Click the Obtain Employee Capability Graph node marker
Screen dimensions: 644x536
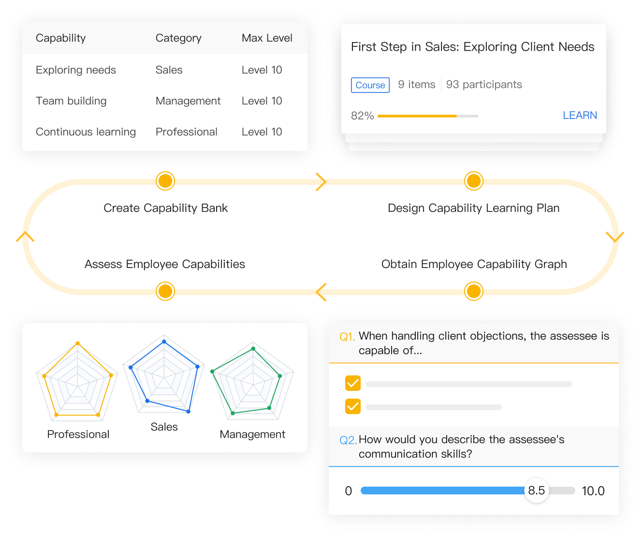click(474, 291)
